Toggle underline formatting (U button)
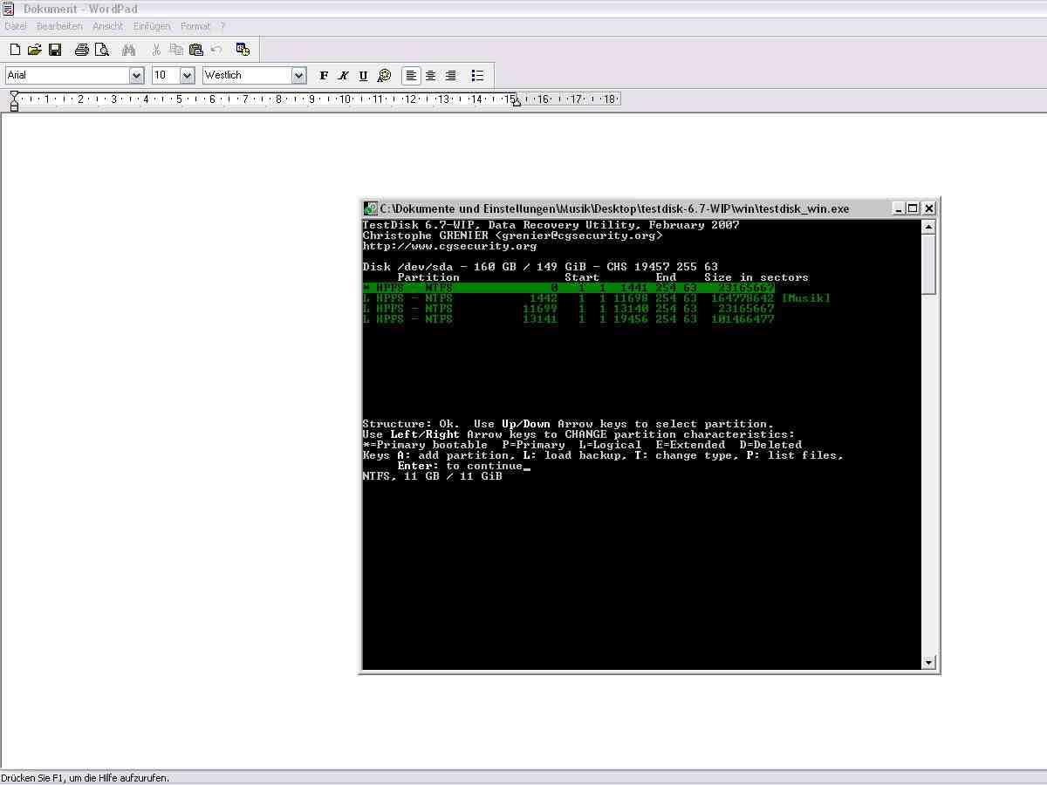Screen dimensions: 1047x785 pos(363,76)
